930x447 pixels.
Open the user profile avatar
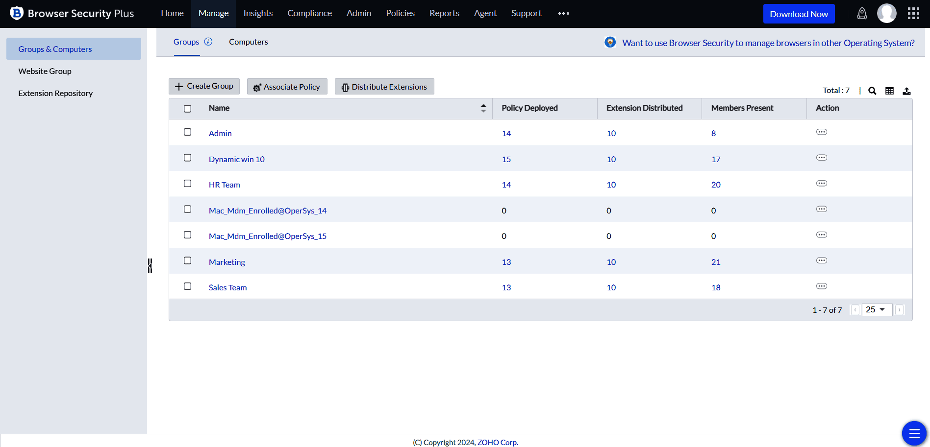tap(886, 14)
